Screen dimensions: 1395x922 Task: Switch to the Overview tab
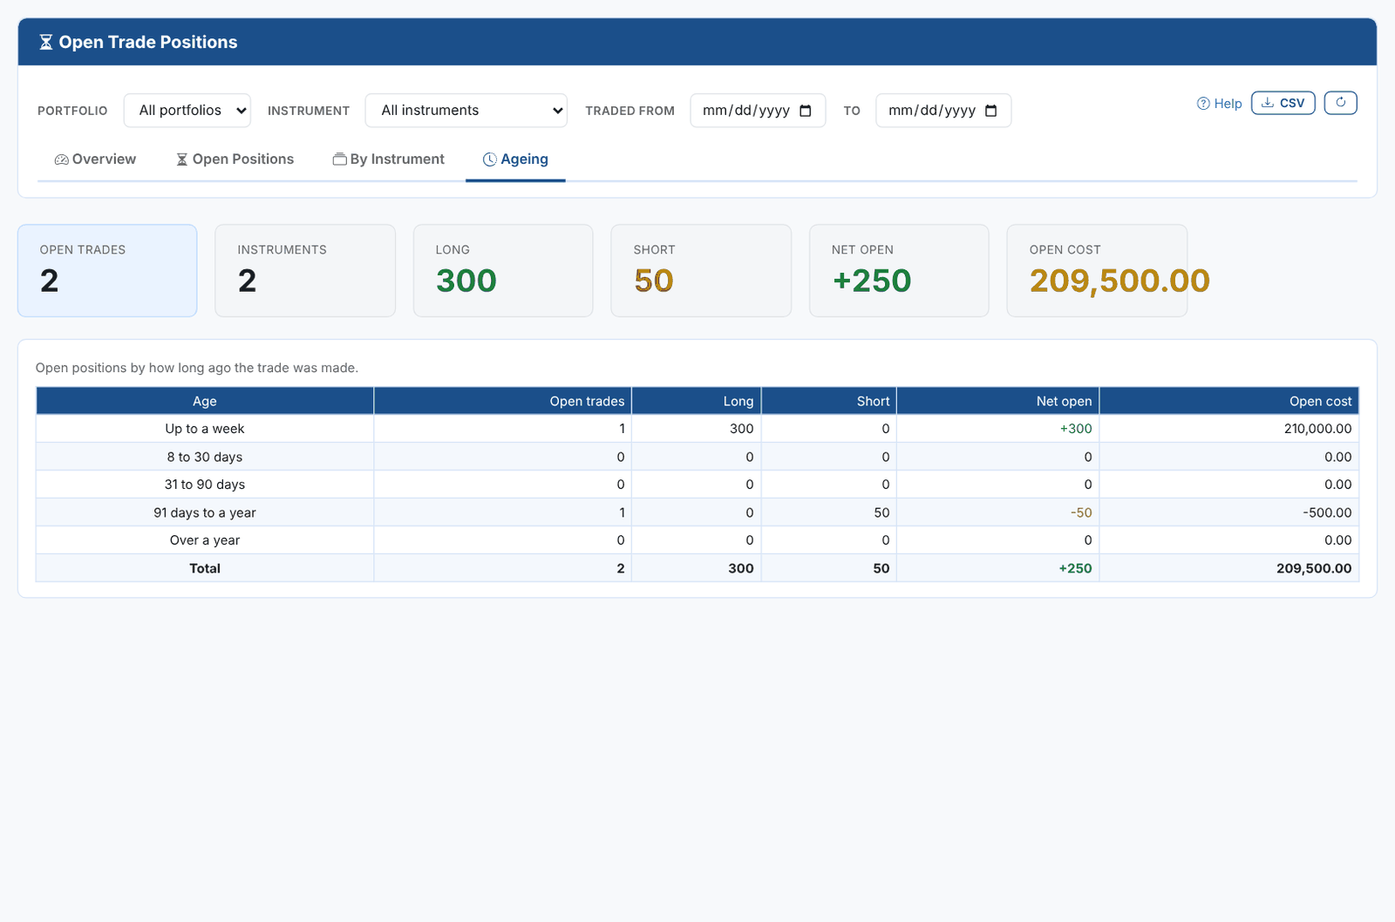95,159
